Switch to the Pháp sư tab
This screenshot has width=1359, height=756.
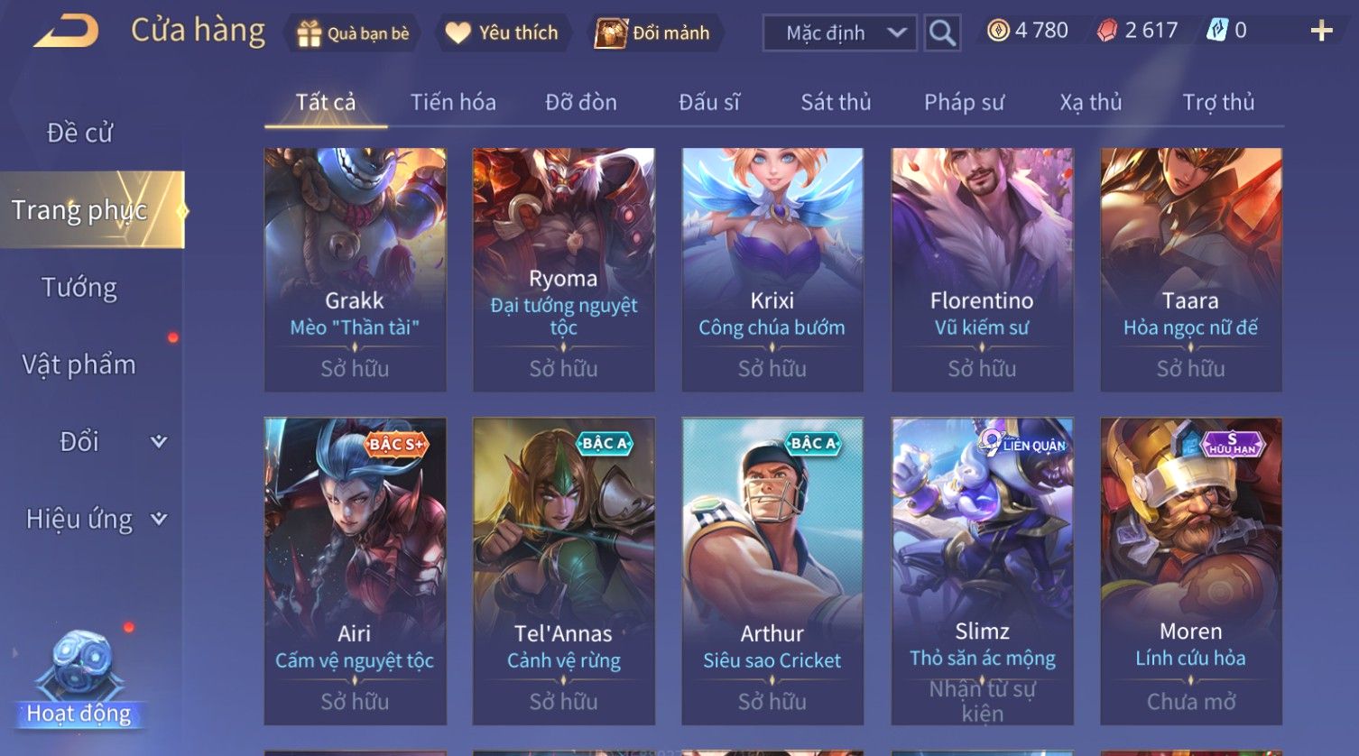[x=964, y=102]
